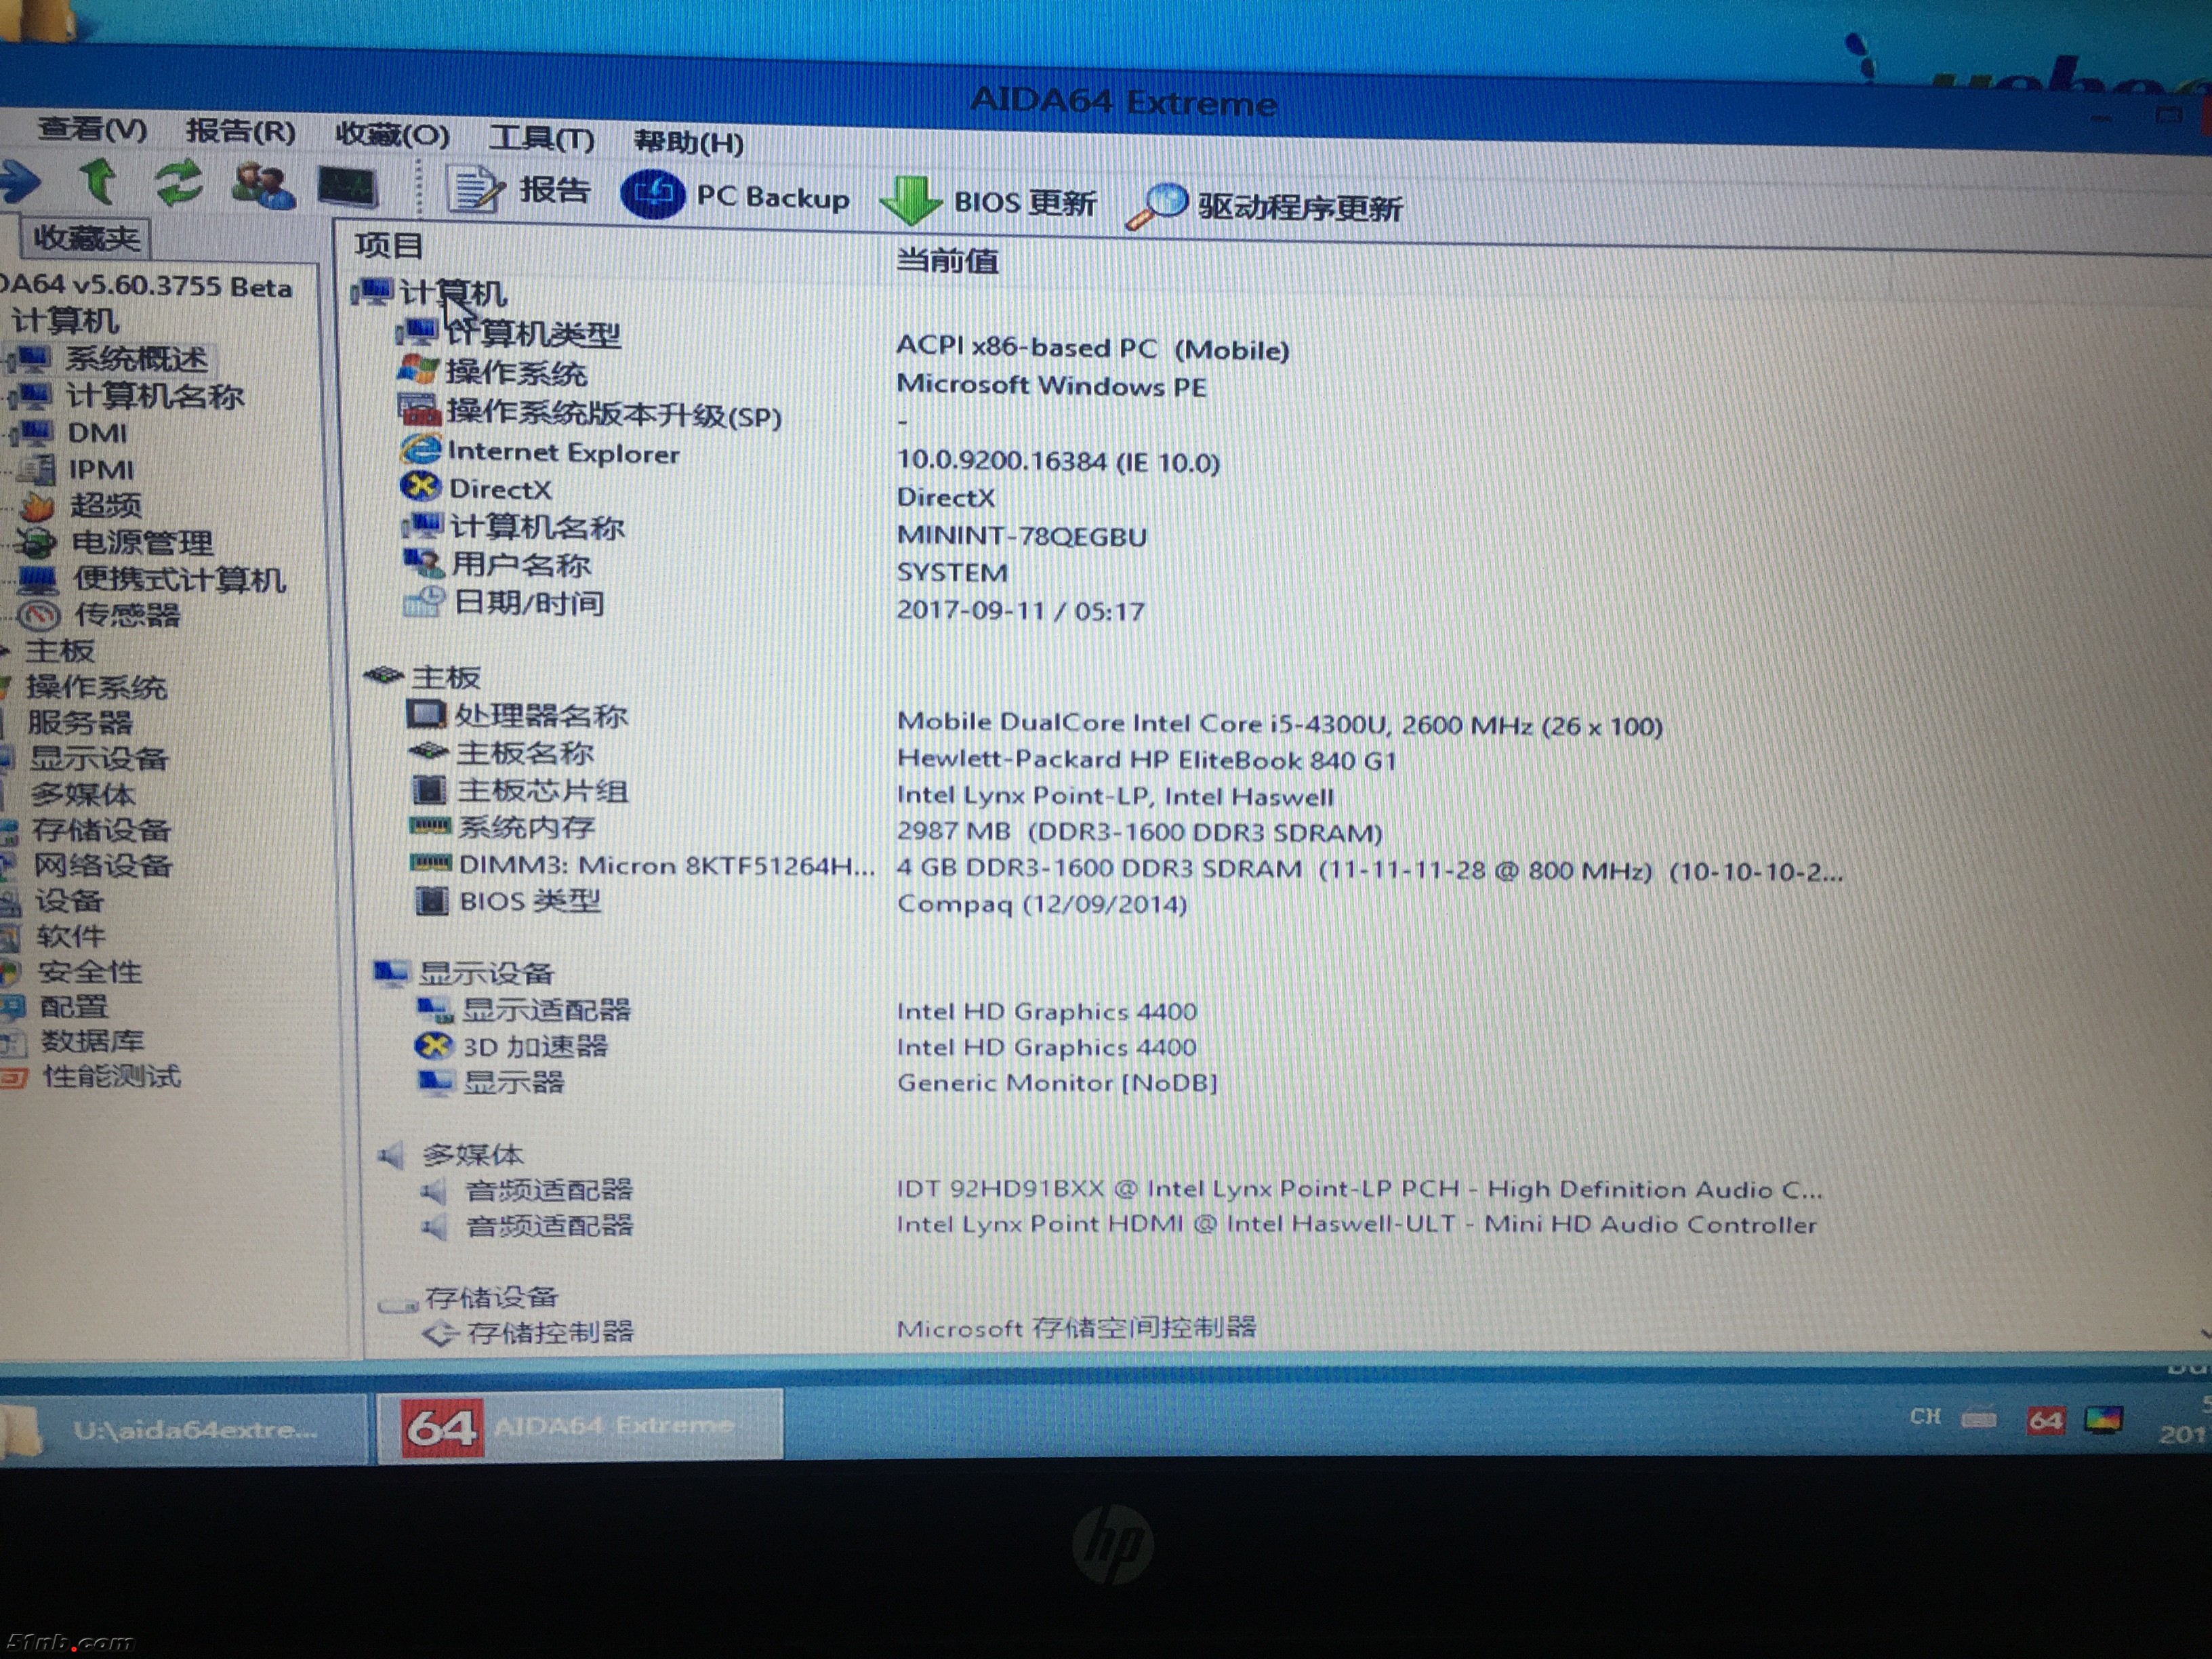2212x1659 pixels.
Task: Open 服务器 in the sidebar
Action: [80, 722]
